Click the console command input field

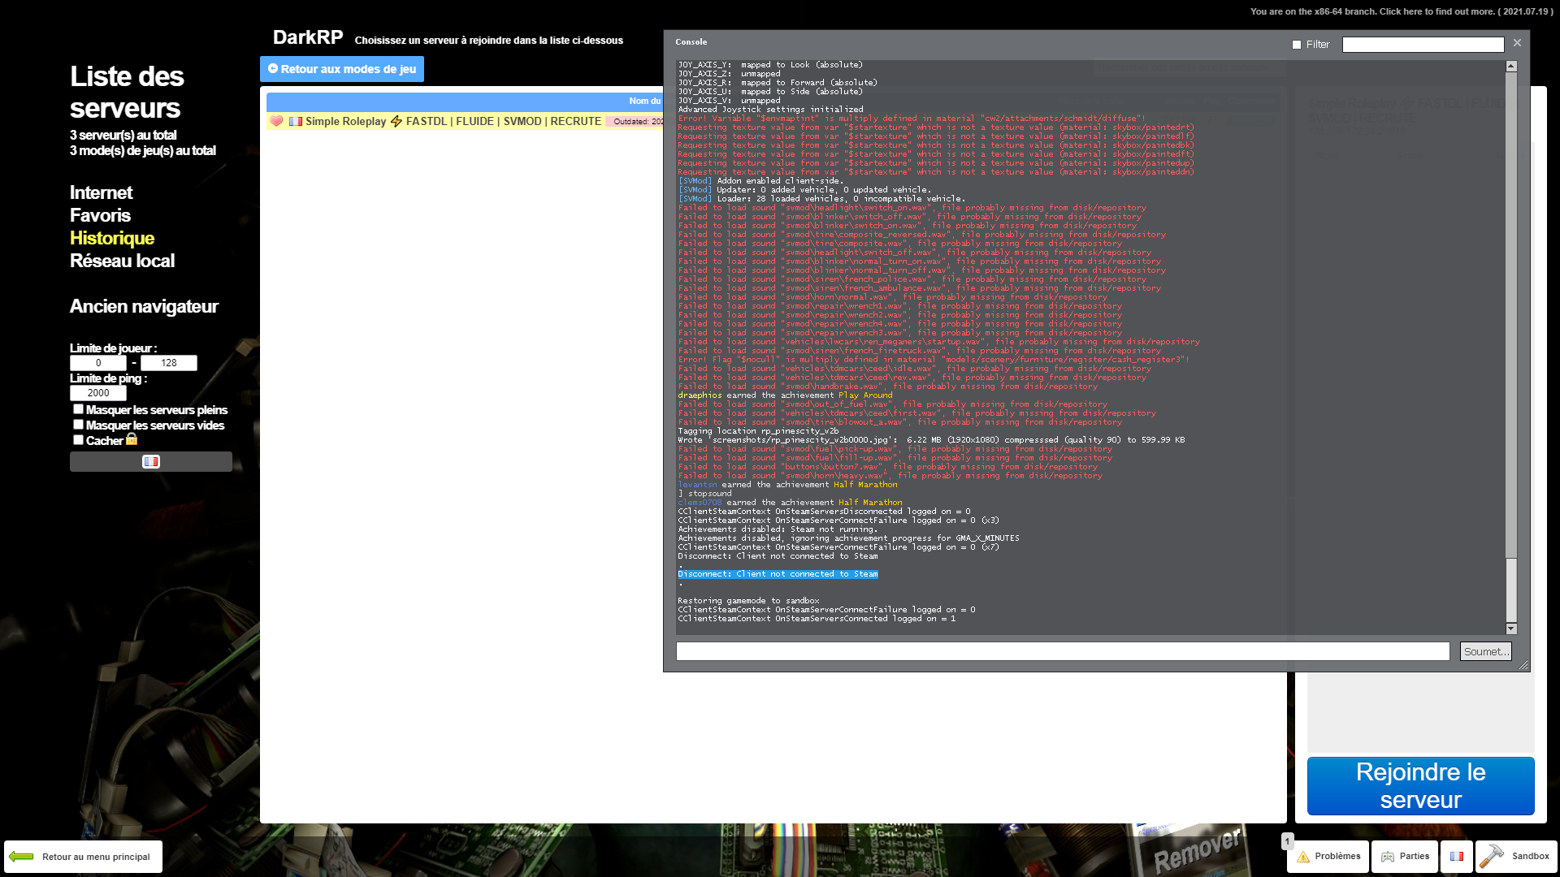point(1063,651)
